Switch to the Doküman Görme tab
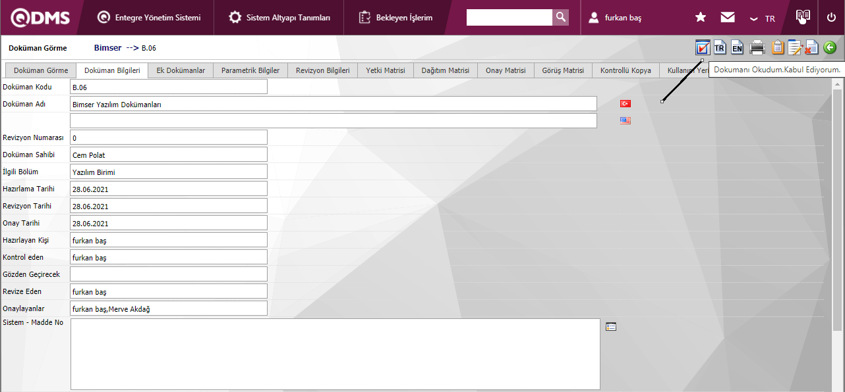The width and height of the screenshot is (845, 392). (x=41, y=70)
